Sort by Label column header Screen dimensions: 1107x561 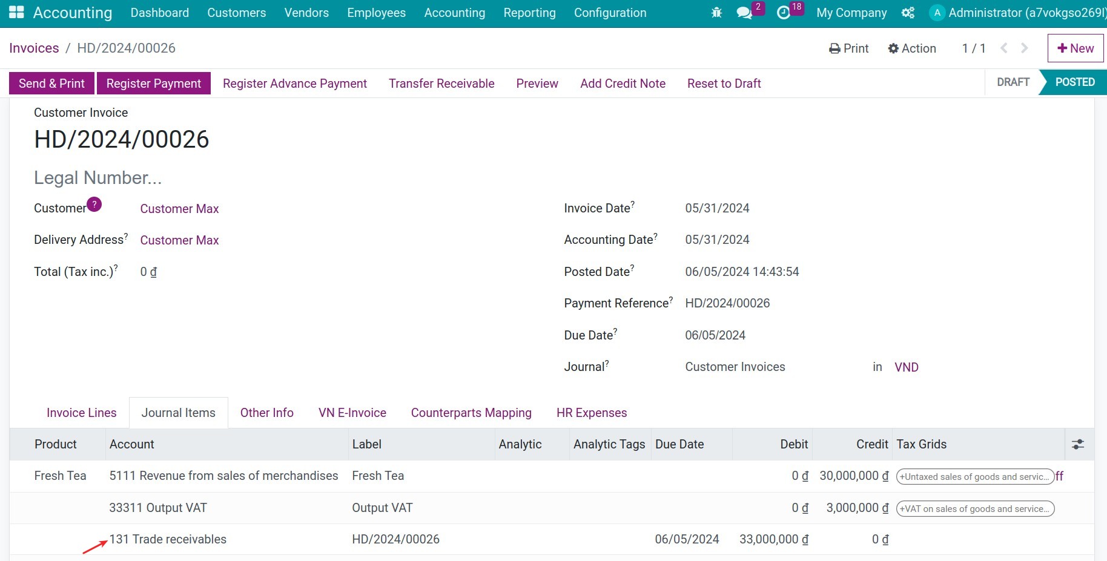click(421, 444)
